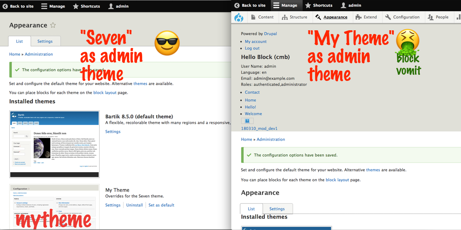Open Contact link in block list

tap(252, 92)
